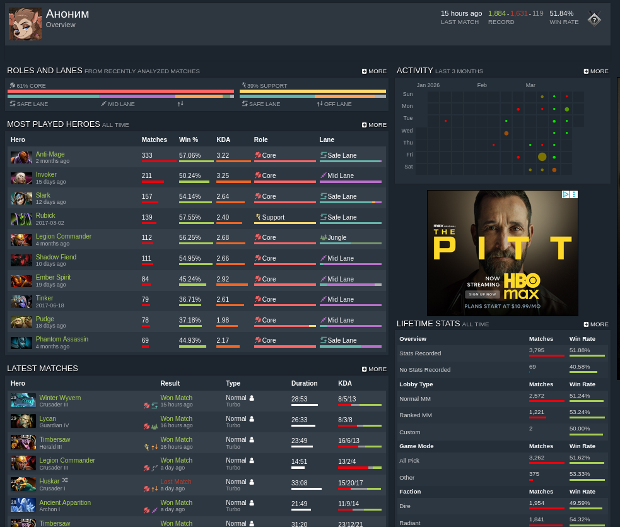Image resolution: width=620 pixels, height=527 pixels.
Task: Open Huskar match hero link
Action: coord(49,481)
